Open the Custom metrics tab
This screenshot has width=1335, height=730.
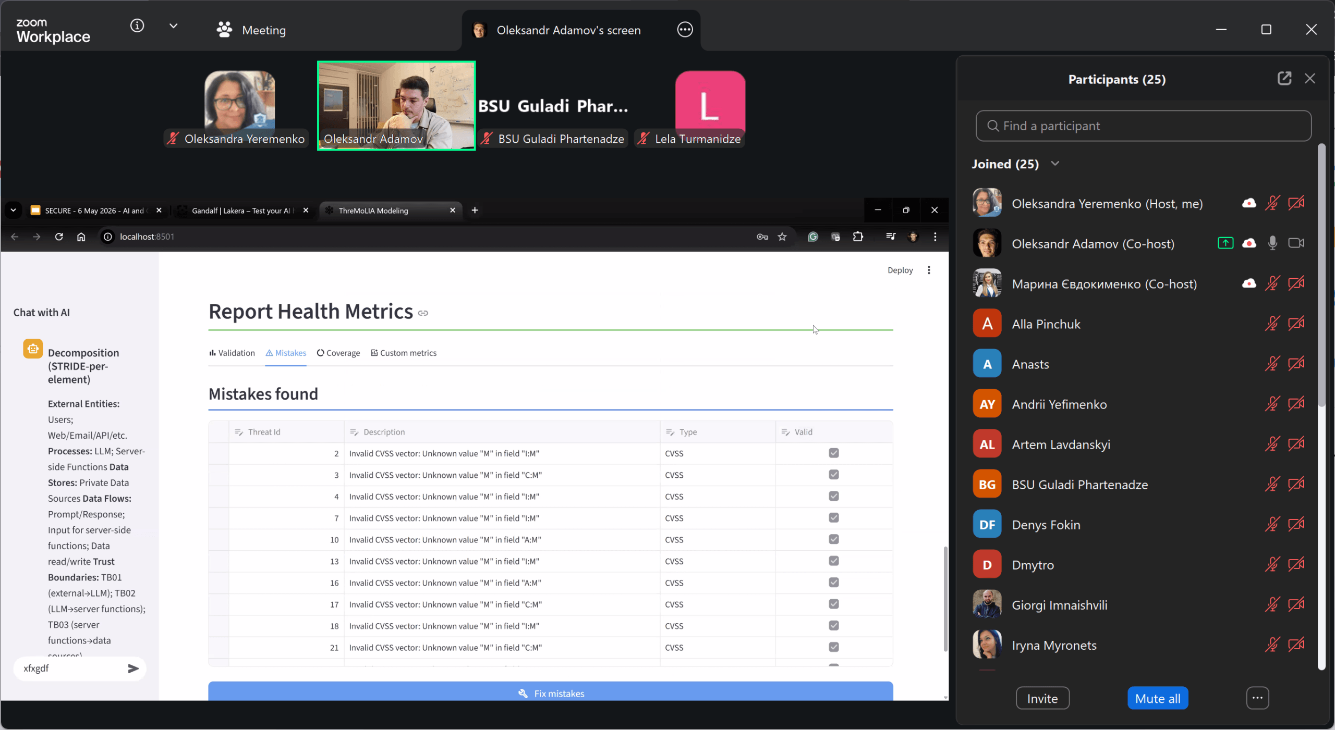[x=404, y=353]
